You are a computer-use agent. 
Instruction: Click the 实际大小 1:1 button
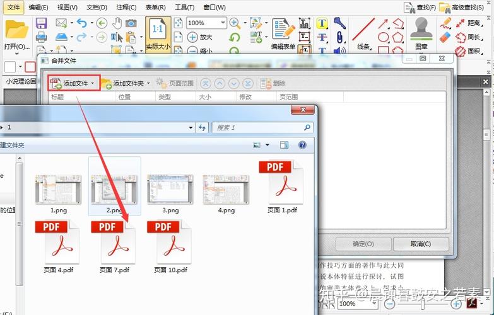tap(158, 34)
